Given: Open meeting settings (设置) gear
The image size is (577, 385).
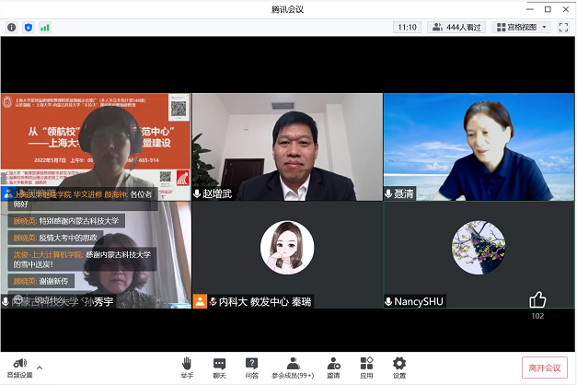Looking at the screenshot, I should click(x=398, y=366).
